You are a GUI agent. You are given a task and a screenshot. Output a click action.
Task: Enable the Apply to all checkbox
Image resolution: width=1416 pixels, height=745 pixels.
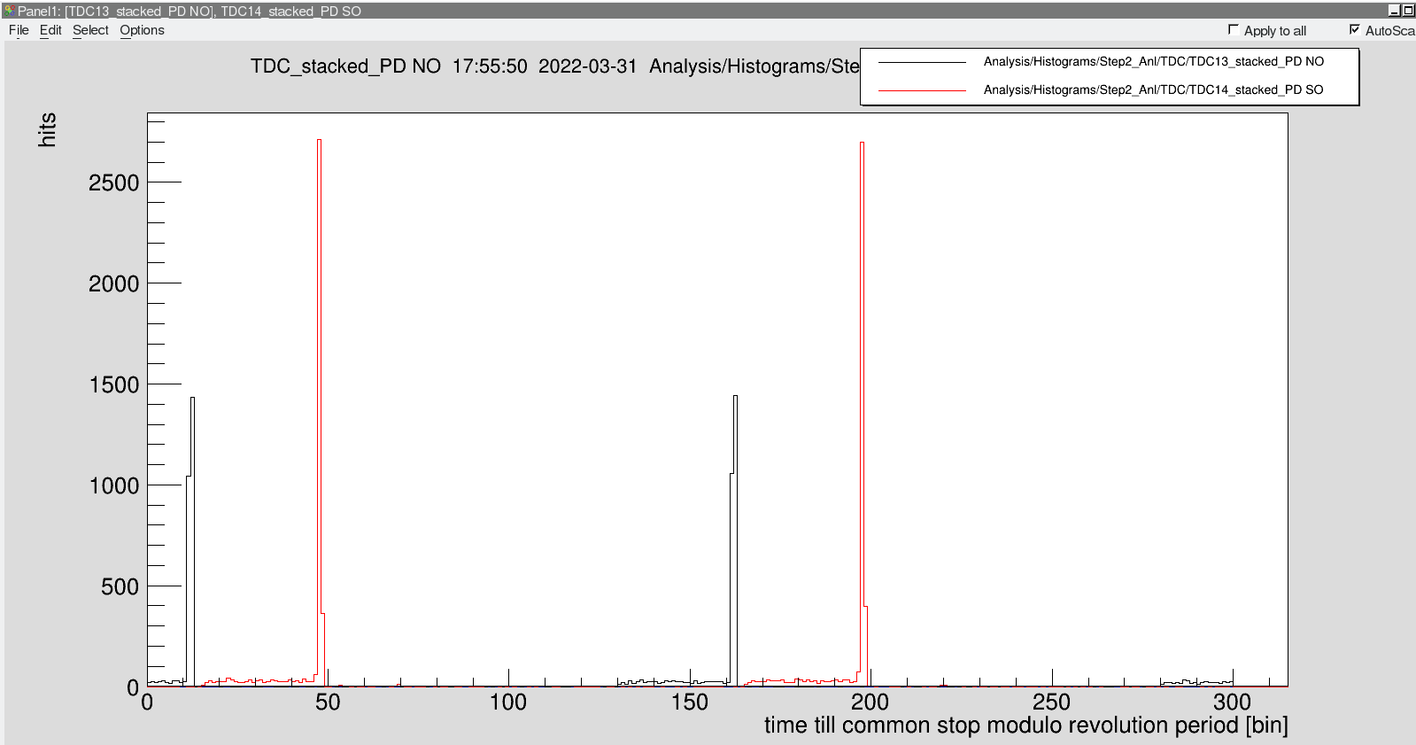click(1233, 30)
